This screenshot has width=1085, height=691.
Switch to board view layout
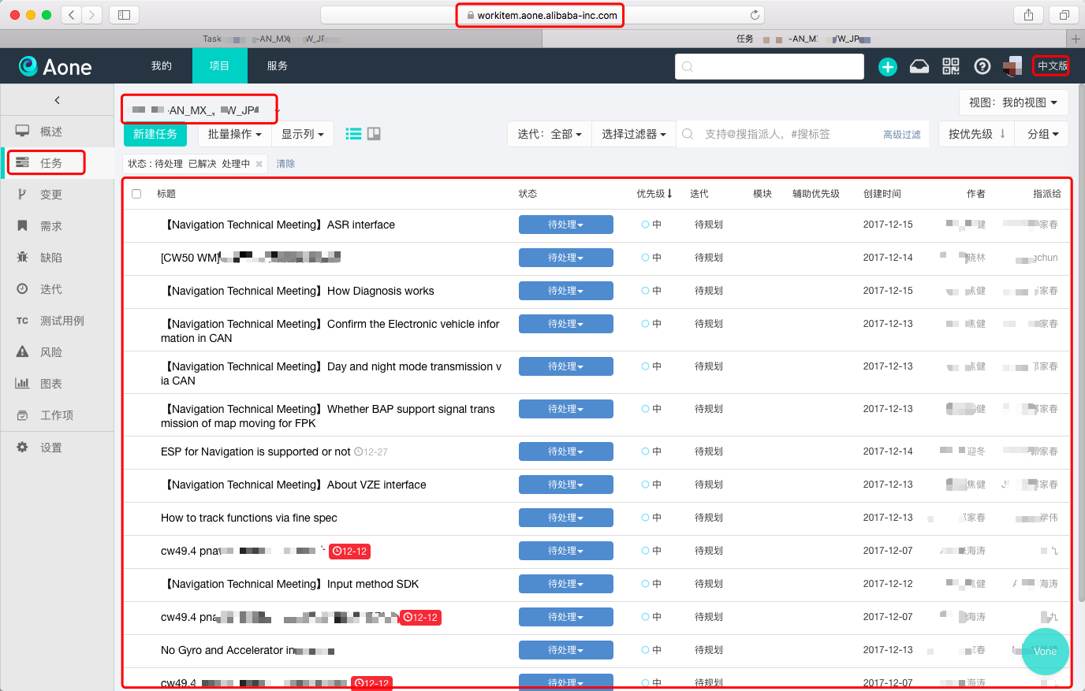point(374,134)
